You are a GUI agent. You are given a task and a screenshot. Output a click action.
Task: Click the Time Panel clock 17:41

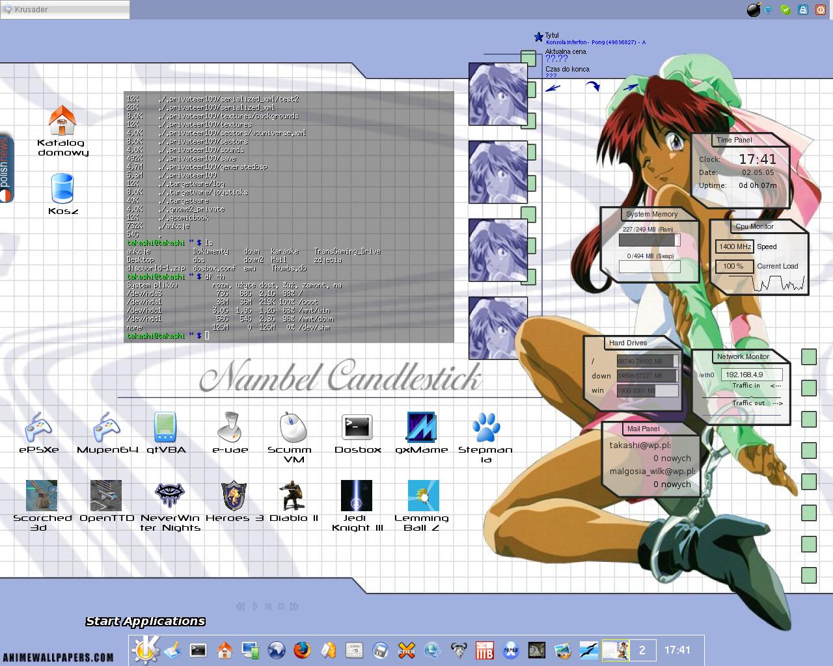(758, 159)
